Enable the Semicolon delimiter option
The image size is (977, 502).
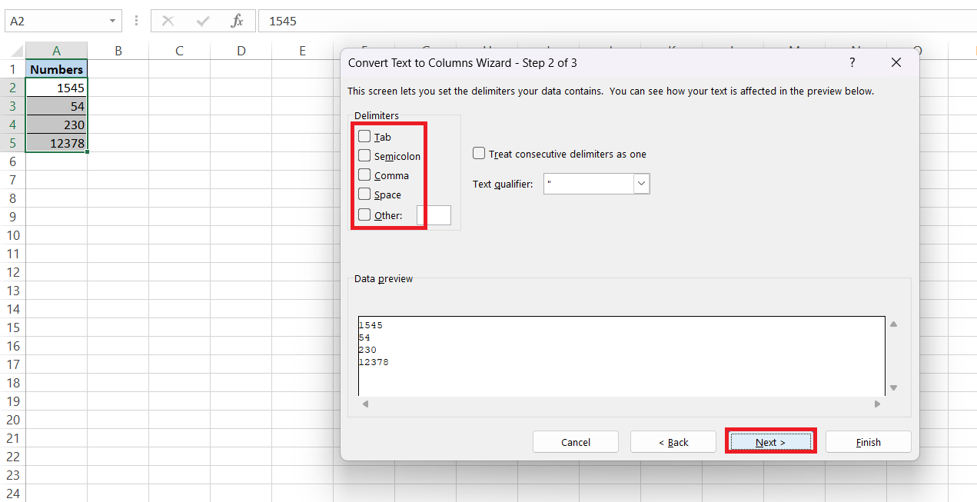point(364,155)
